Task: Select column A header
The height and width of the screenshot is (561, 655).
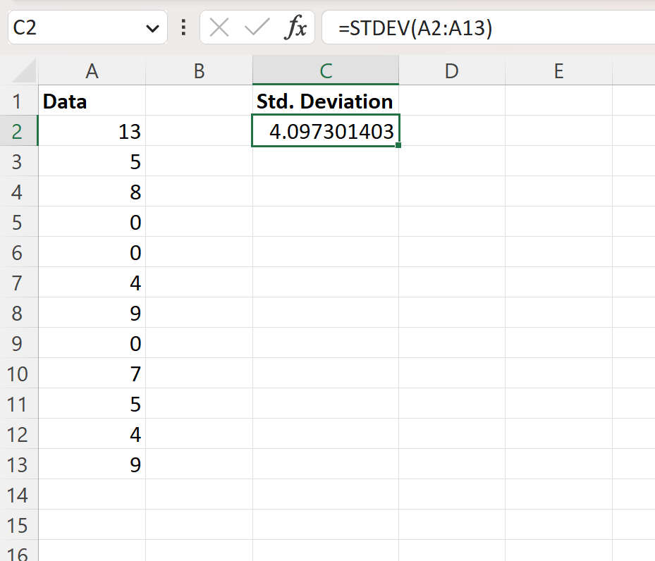Action: pyautogui.click(x=92, y=71)
